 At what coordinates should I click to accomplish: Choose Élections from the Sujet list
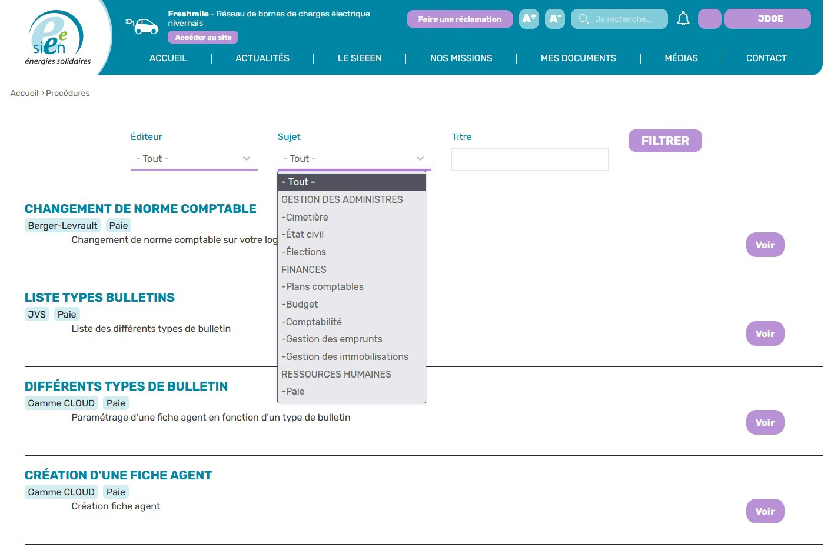coord(305,252)
